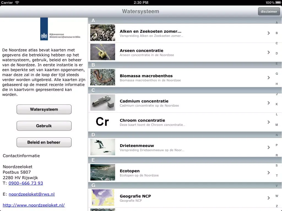This screenshot has height=211, width=282.
Task: Jump to index letter M
Action: (276, 125)
